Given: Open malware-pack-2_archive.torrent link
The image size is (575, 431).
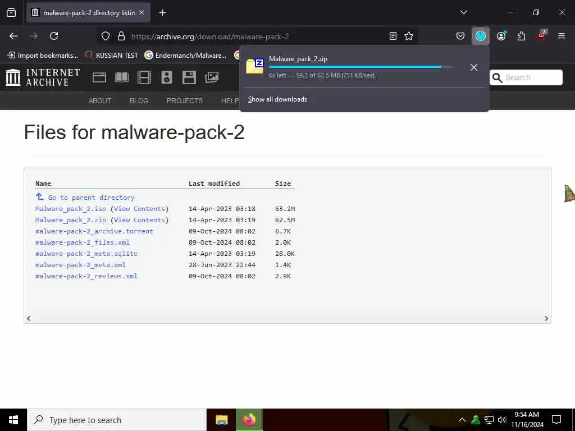Looking at the screenshot, I should [94, 231].
